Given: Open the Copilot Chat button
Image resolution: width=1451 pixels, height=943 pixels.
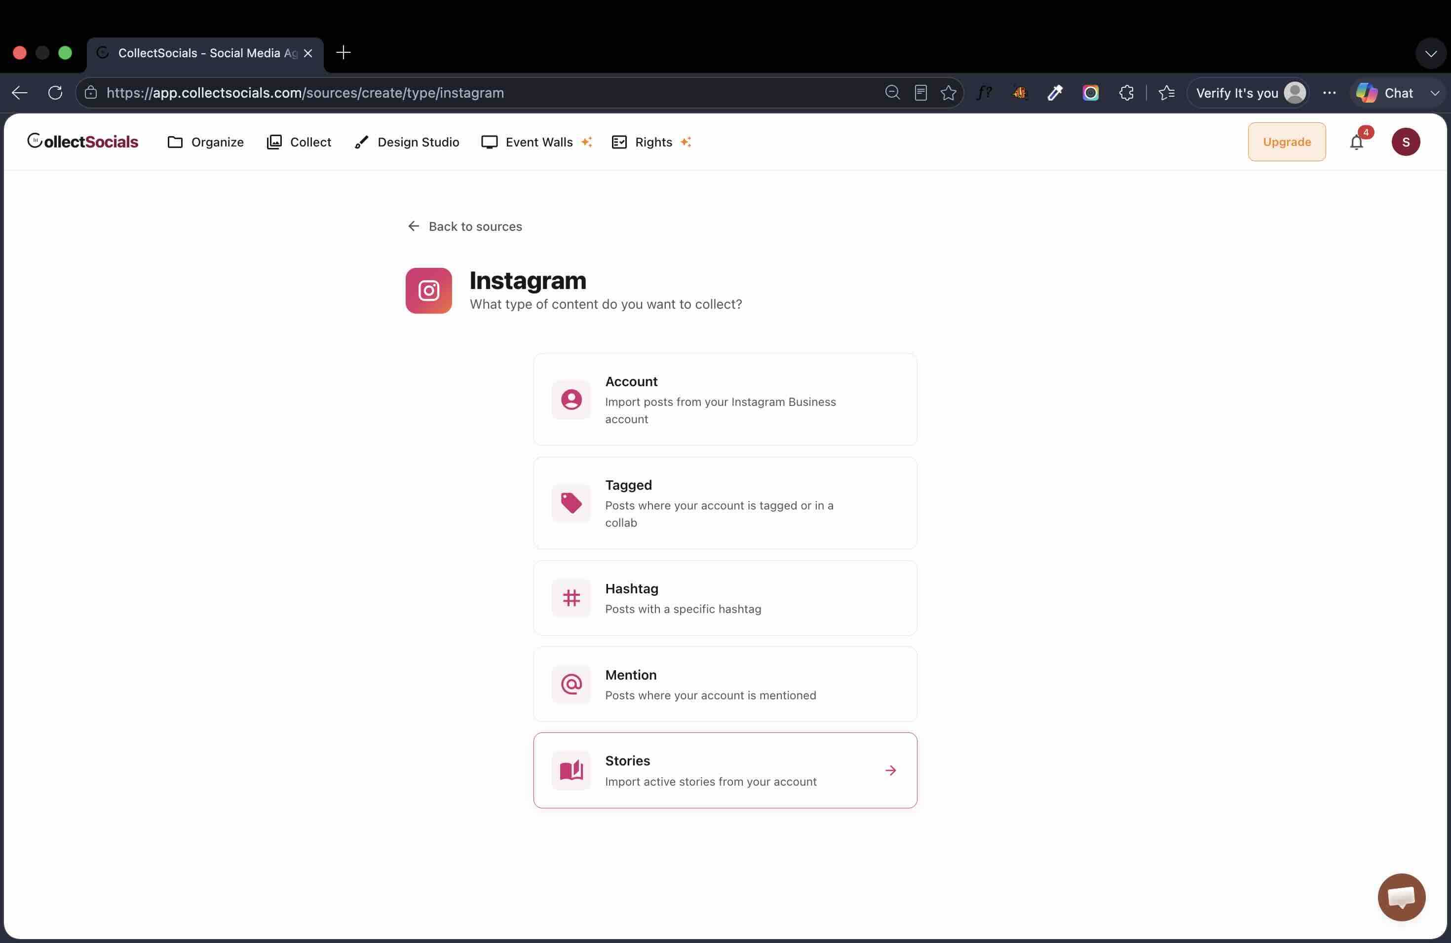Looking at the screenshot, I should pos(1384,93).
